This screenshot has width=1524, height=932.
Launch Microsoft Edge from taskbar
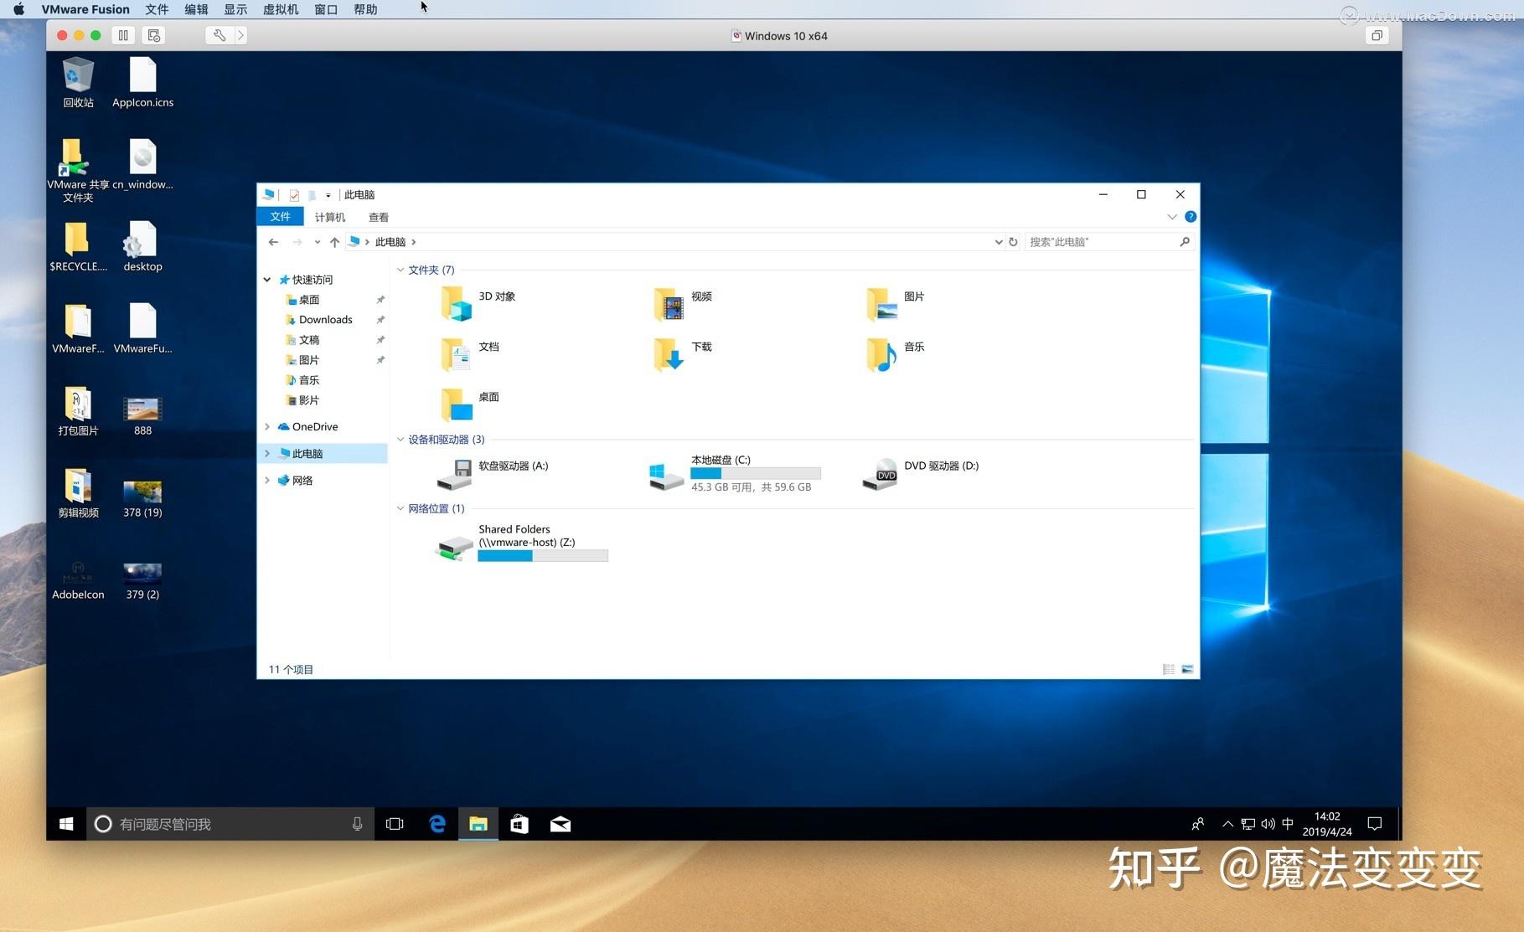(x=437, y=824)
